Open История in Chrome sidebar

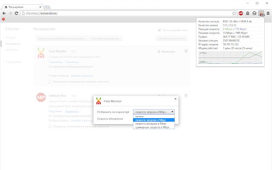pyautogui.click(x=10, y=37)
